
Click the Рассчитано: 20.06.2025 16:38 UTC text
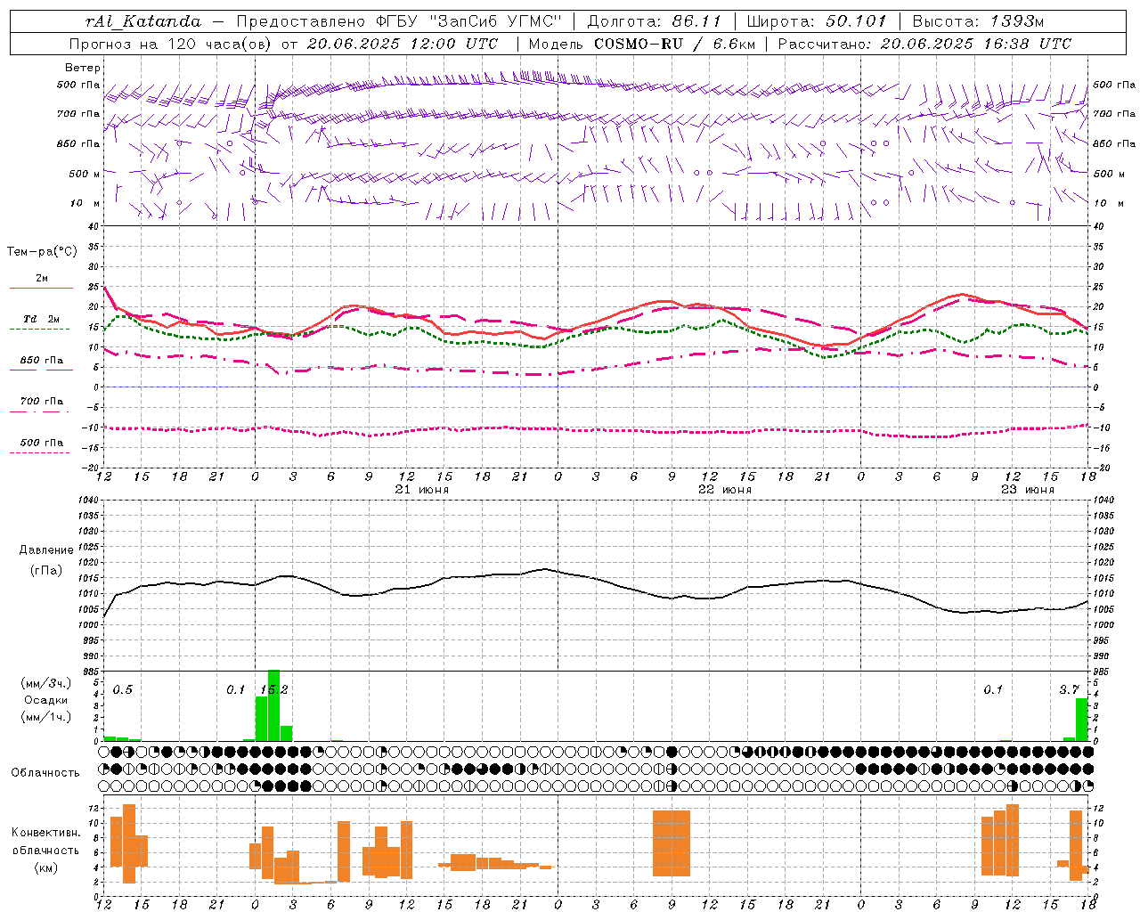click(924, 44)
